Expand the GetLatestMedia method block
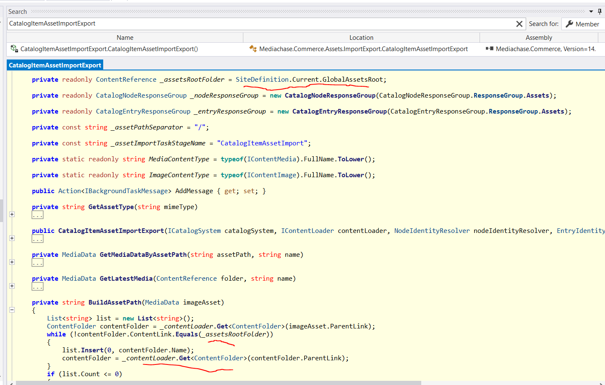 12,286
